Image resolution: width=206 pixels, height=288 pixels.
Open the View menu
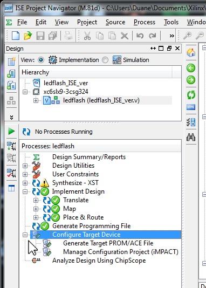(x=61, y=22)
